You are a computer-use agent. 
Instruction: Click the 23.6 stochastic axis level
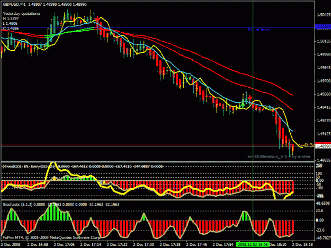point(319,210)
